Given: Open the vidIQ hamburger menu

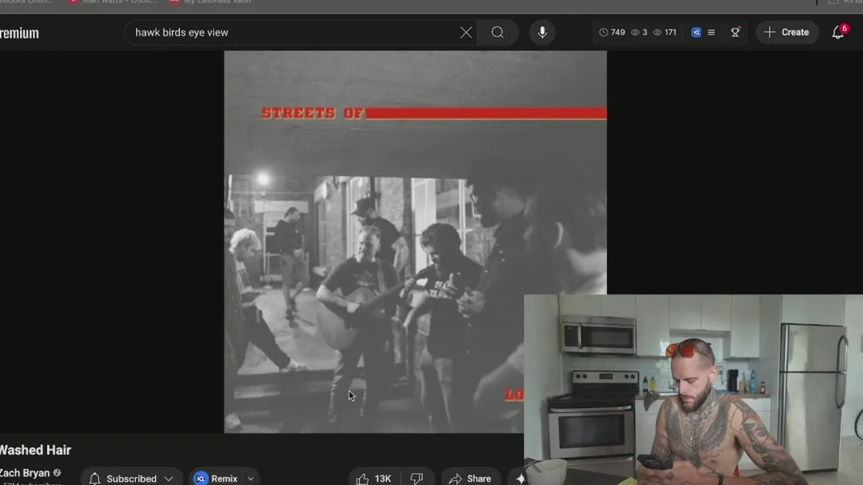Looking at the screenshot, I should pos(711,32).
